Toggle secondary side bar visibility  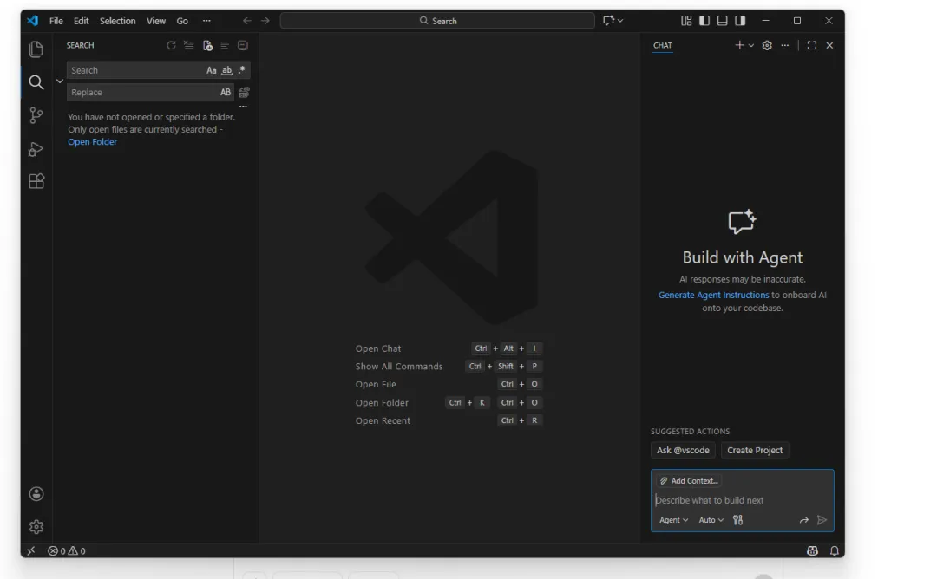tap(740, 21)
